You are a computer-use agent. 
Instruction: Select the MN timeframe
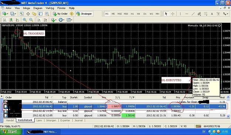pos(157,14)
